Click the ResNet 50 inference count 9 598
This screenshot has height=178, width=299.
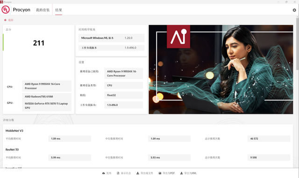click(269, 157)
